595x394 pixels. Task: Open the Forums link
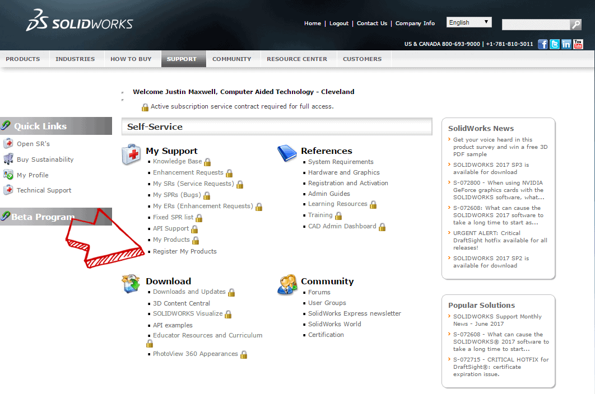point(319,292)
